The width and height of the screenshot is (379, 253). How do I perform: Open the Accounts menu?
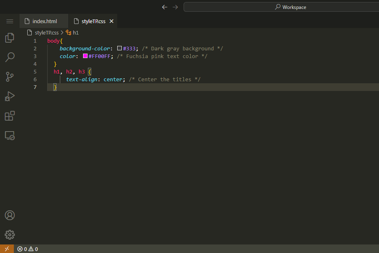pos(10,215)
